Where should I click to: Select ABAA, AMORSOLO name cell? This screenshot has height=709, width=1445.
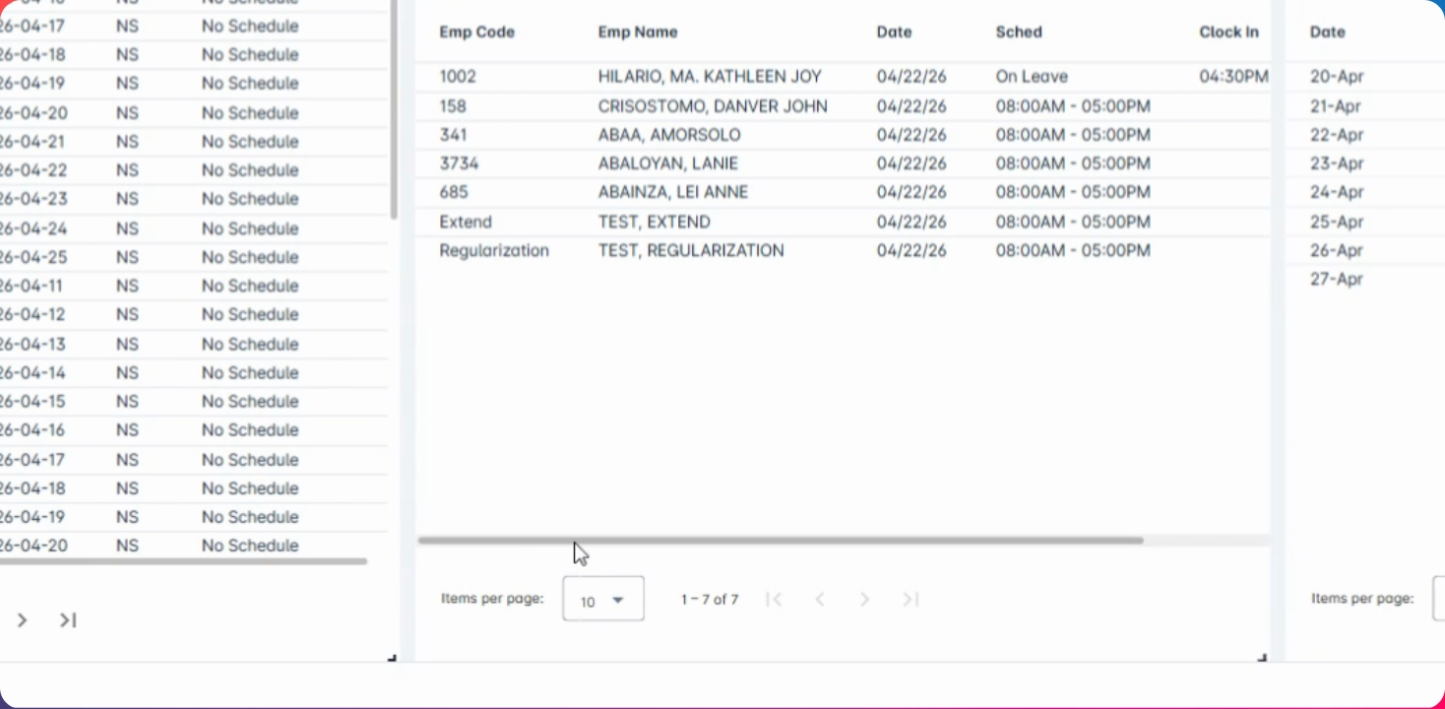click(x=669, y=135)
